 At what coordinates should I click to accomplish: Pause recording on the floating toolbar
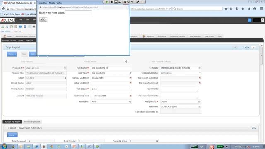coord(112,2)
